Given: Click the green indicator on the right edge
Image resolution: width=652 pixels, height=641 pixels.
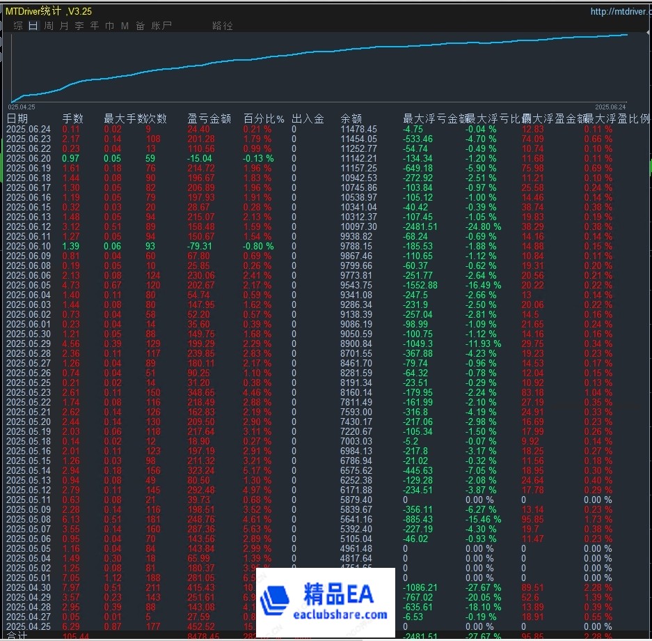Looking at the screenshot, I should click(649, 167).
